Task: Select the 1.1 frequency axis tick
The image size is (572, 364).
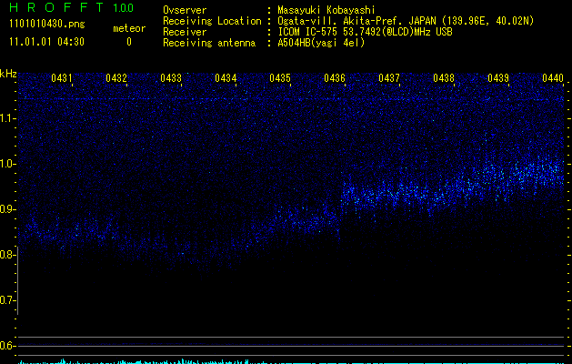Action: (8, 118)
